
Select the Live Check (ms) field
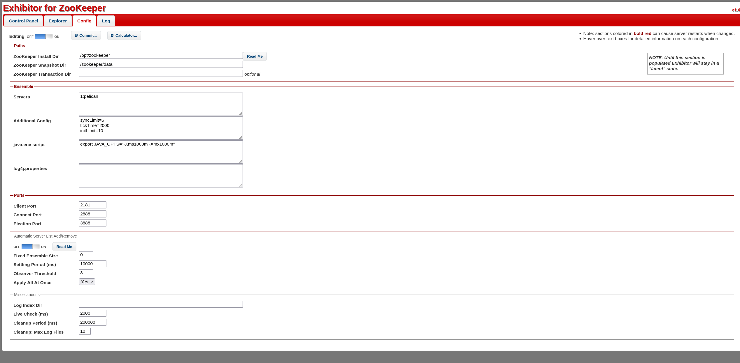[93, 313]
